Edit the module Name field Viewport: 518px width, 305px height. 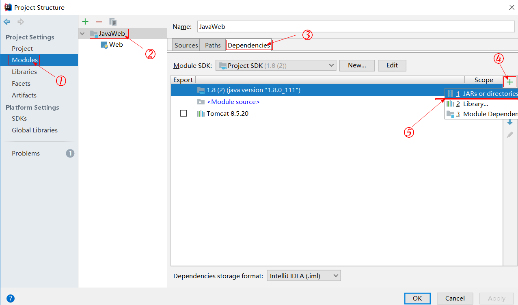point(356,26)
